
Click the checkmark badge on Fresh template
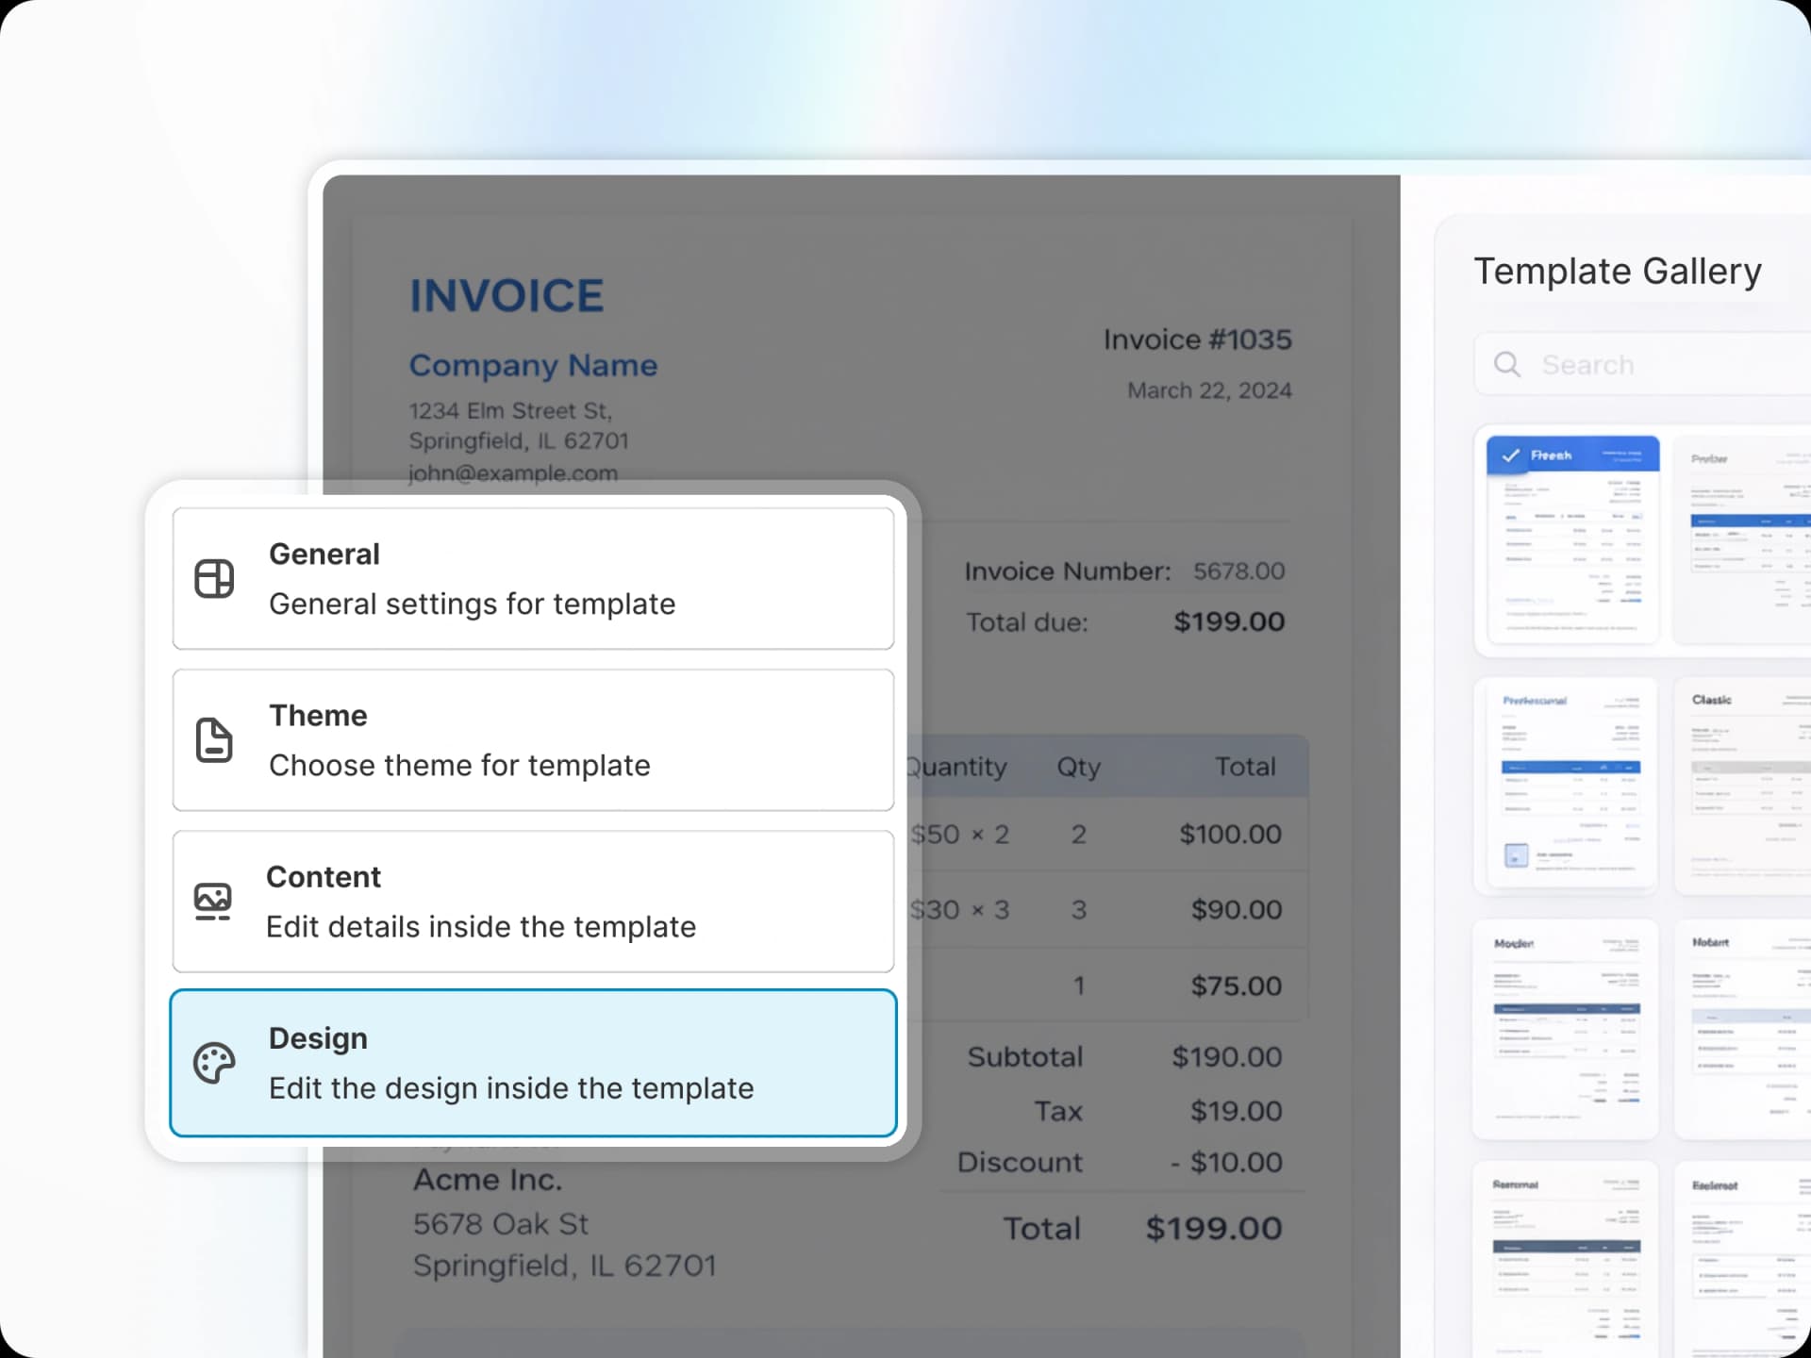tap(1513, 455)
